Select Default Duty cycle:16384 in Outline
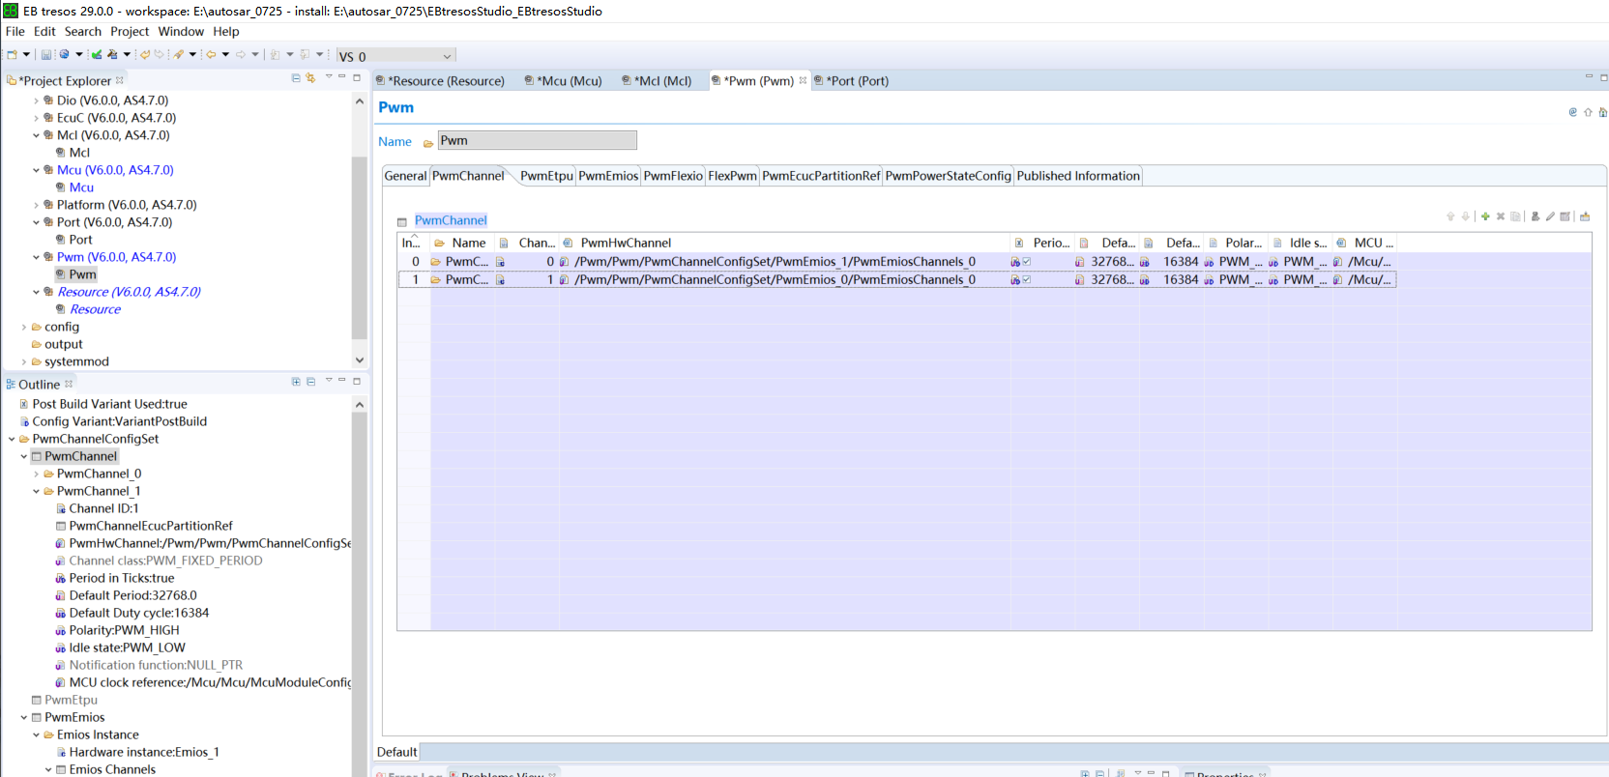Viewport: 1609px width, 777px height. click(x=138, y=613)
